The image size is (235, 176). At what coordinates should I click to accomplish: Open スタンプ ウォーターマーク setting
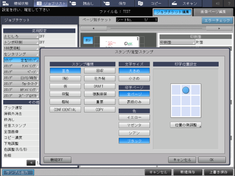21,84
